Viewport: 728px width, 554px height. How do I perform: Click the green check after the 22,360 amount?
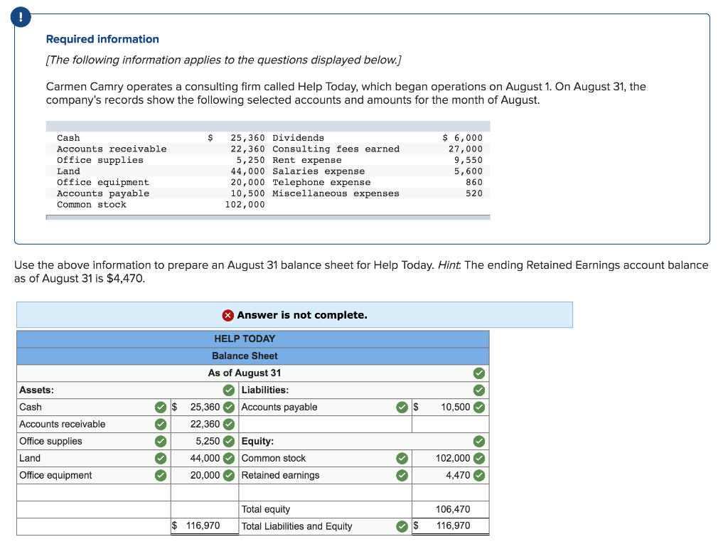[x=229, y=424]
